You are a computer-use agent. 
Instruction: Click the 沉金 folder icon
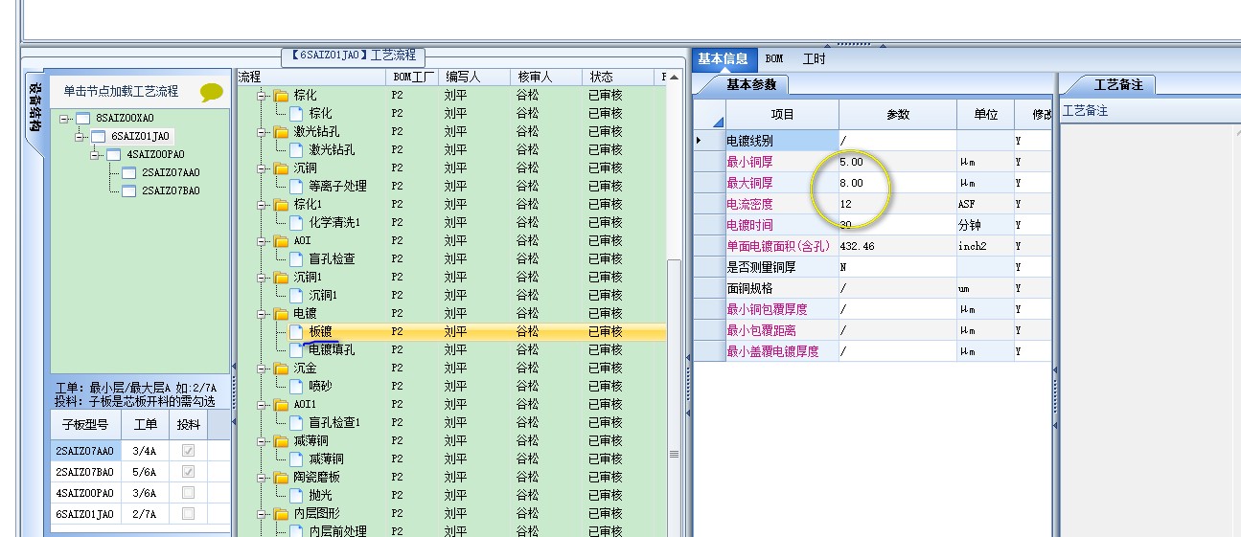pos(281,368)
